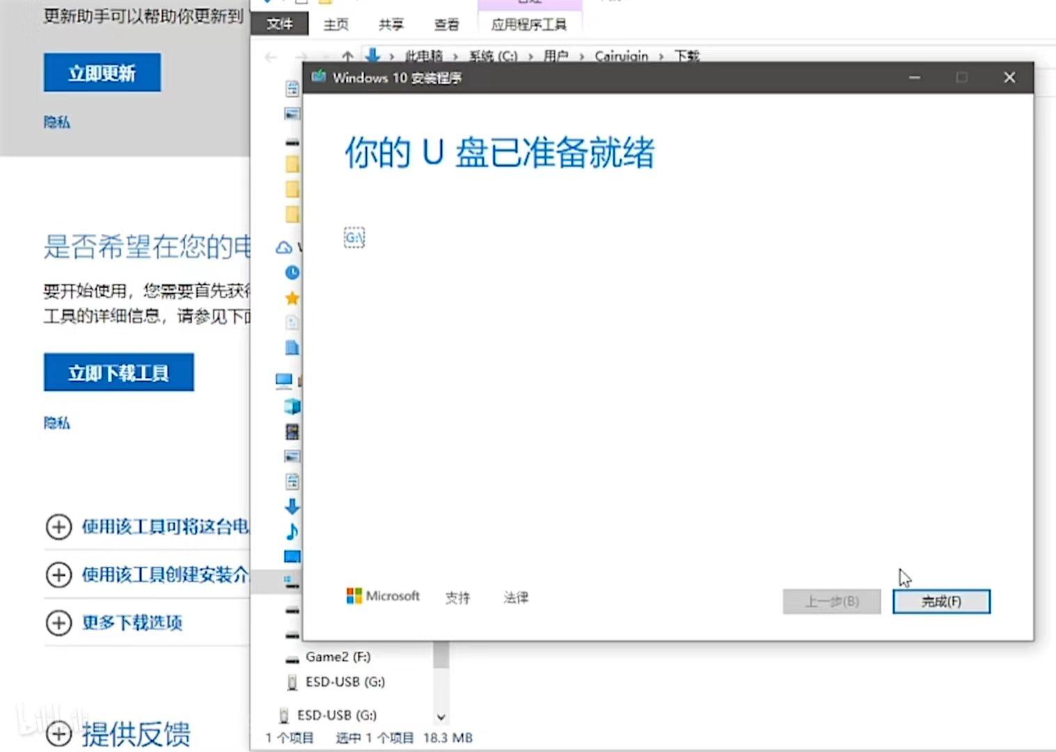Click the 立即更新 button on the web page
Viewport: 1056px width, 752px height.
pyautogui.click(x=102, y=72)
